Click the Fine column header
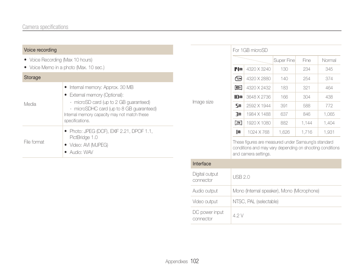Screen dimensions: 364x275 [x=306, y=60]
